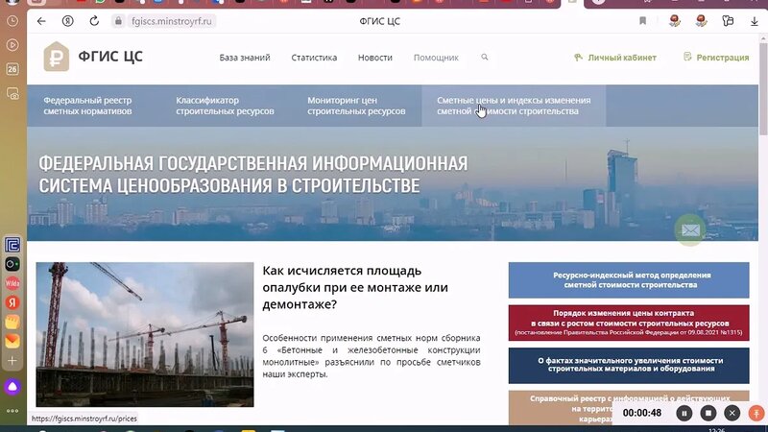The height and width of the screenshot is (432, 768).
Task: Click the green envelope feedback icon
Action: [690, 229]
